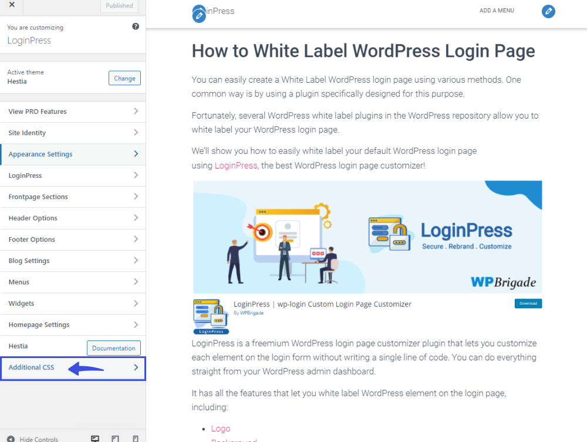Click the heading 'How to White Label WordPress Login Page'

tap(363, 51)
